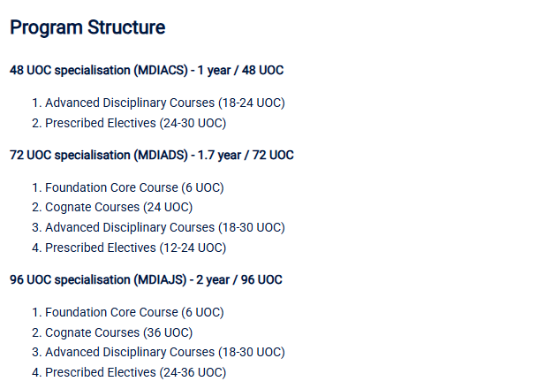The width and height of the screenshot is (552, 389).
Task: Click the Program Structure heading
Action: (87, 27)
